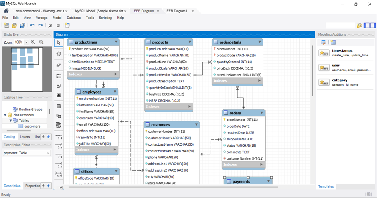Select the place new view tool

pos(59,116)
